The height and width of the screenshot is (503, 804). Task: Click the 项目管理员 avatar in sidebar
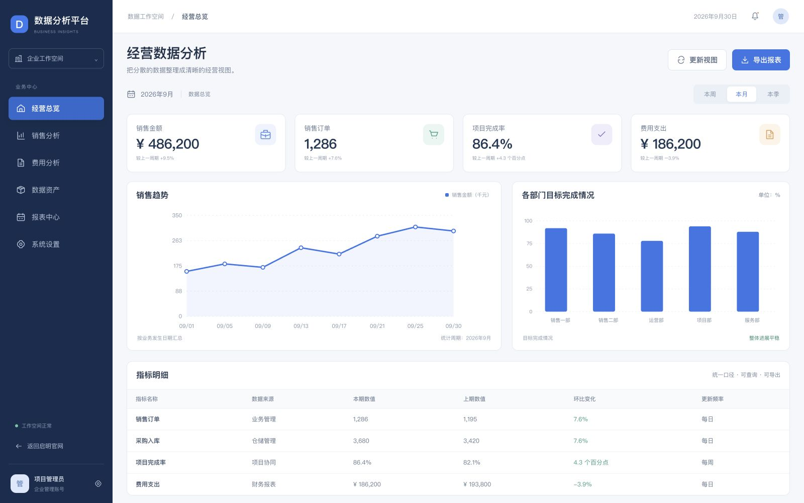tap(20, 483)
